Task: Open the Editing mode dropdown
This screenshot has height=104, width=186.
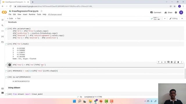Action: click(x=174, y=18)
